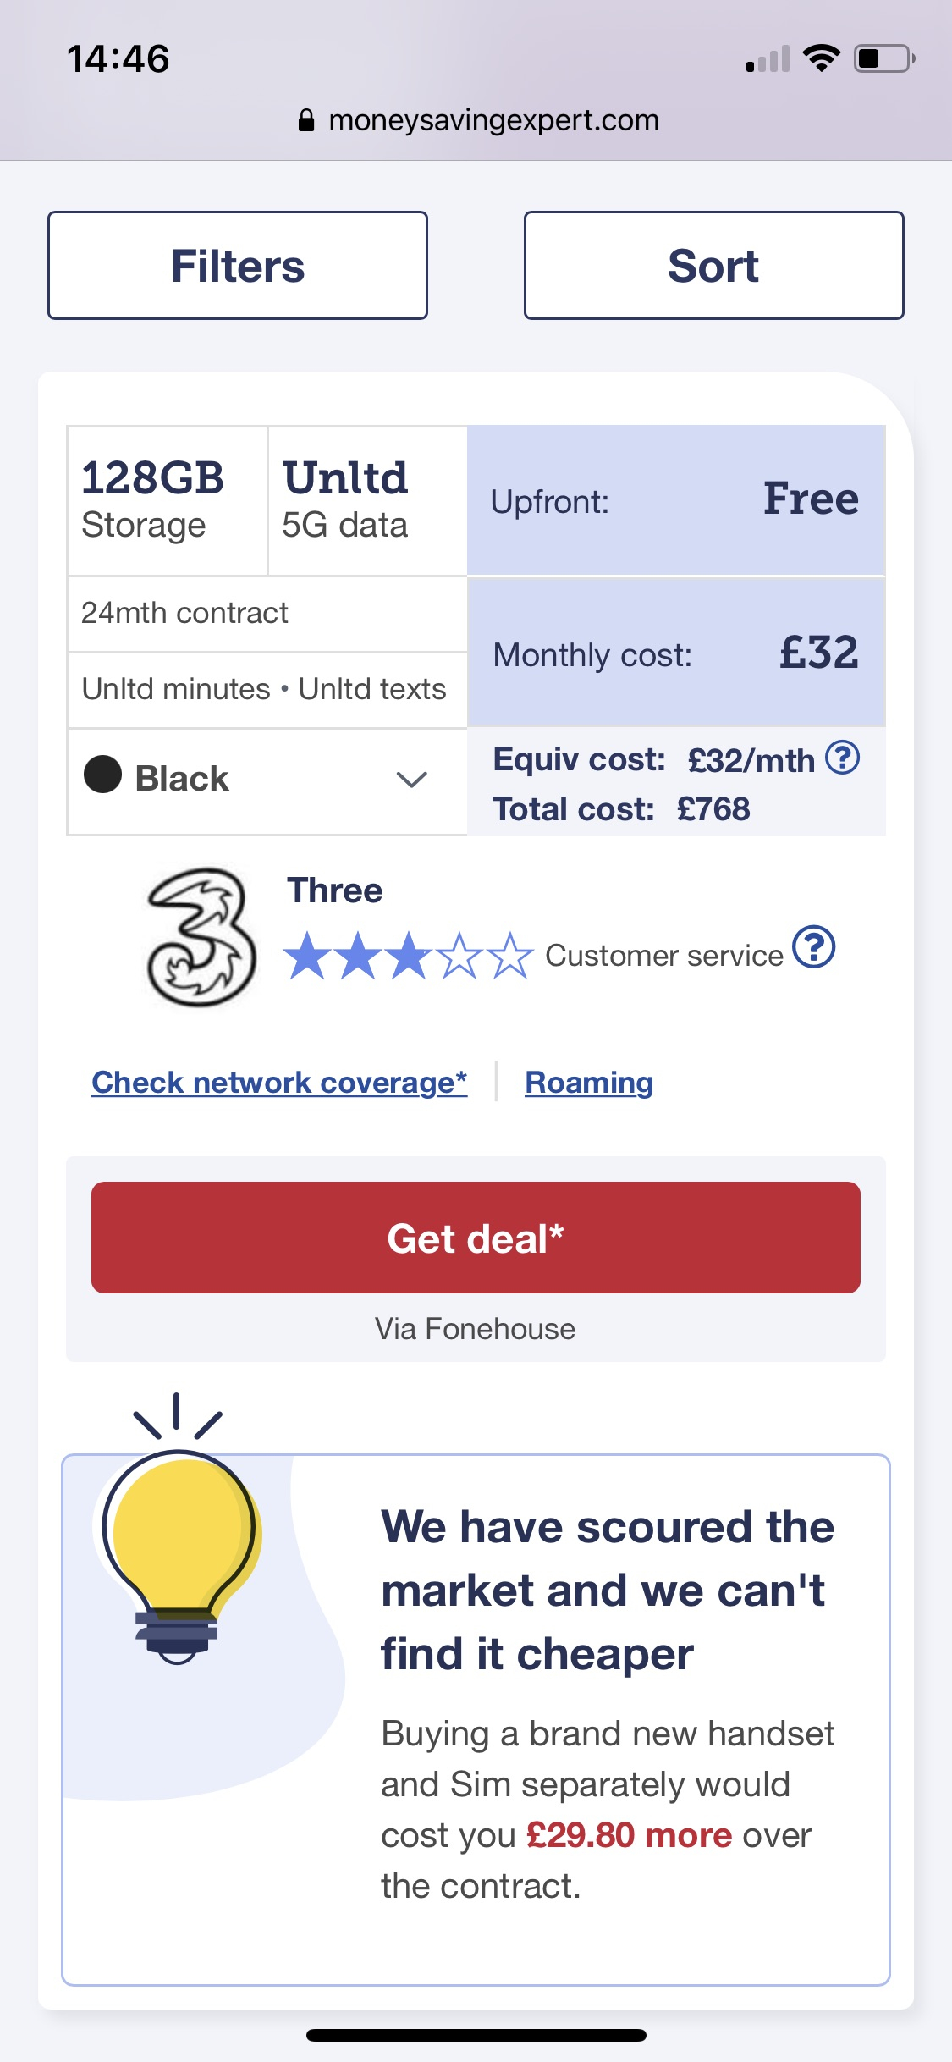Tap the three-star customer service rating
The image size is (952, 2062).
pos(408,956)
